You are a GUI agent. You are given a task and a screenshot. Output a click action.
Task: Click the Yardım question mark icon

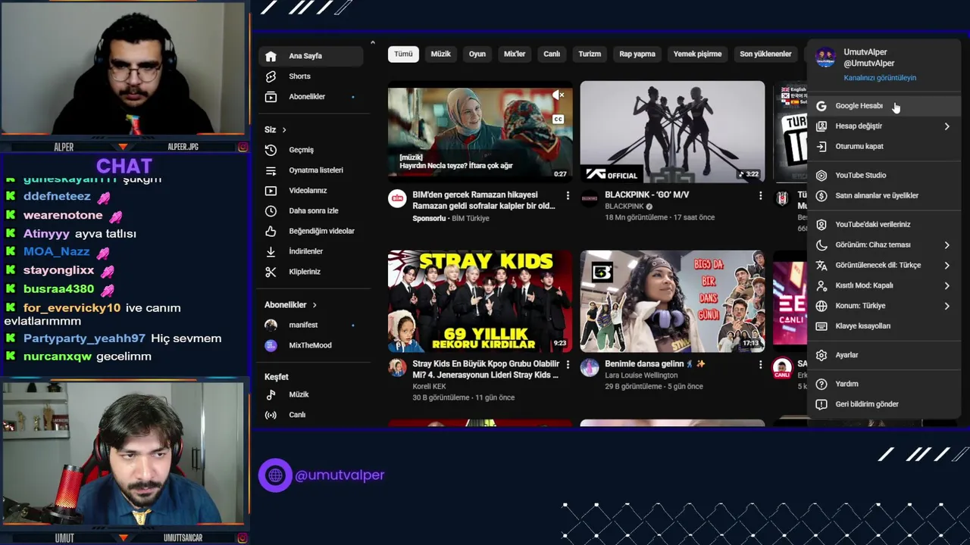821,384
